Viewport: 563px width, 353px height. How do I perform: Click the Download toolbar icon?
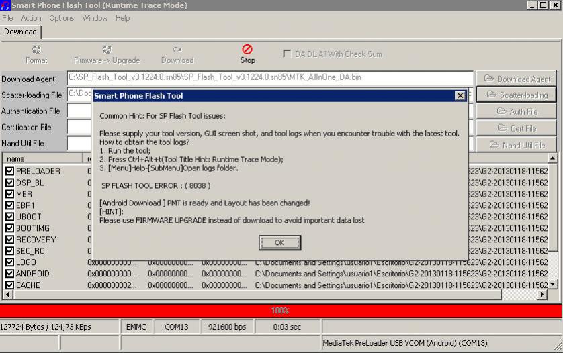tap(177, 50)
